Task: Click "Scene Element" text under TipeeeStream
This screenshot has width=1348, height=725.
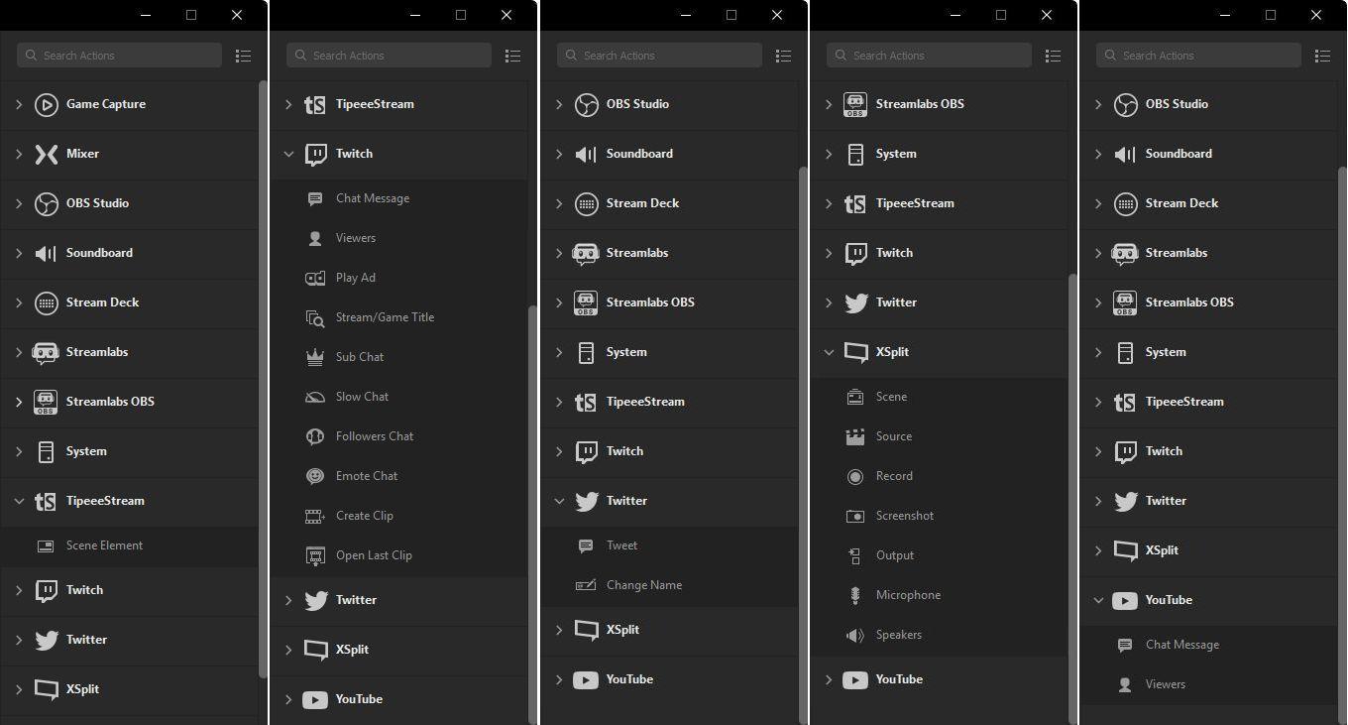Action: click(x=104, y=545)
